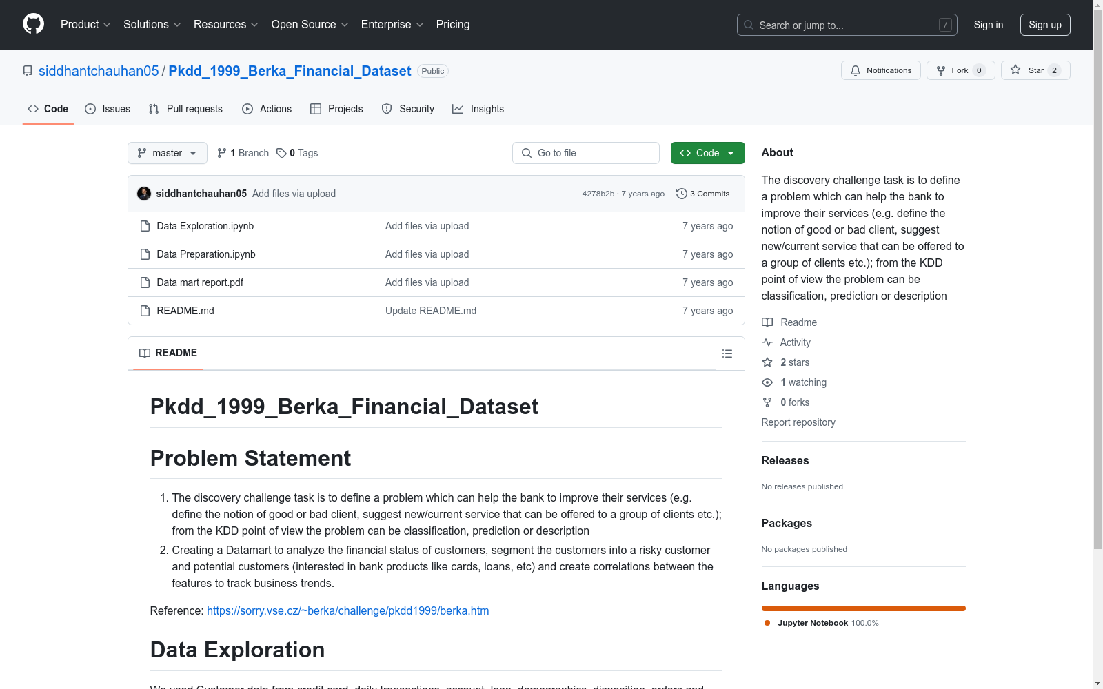Click the Search or jump to field
Viewport: 1103px width, 689px height.
[x=847, y=25]
